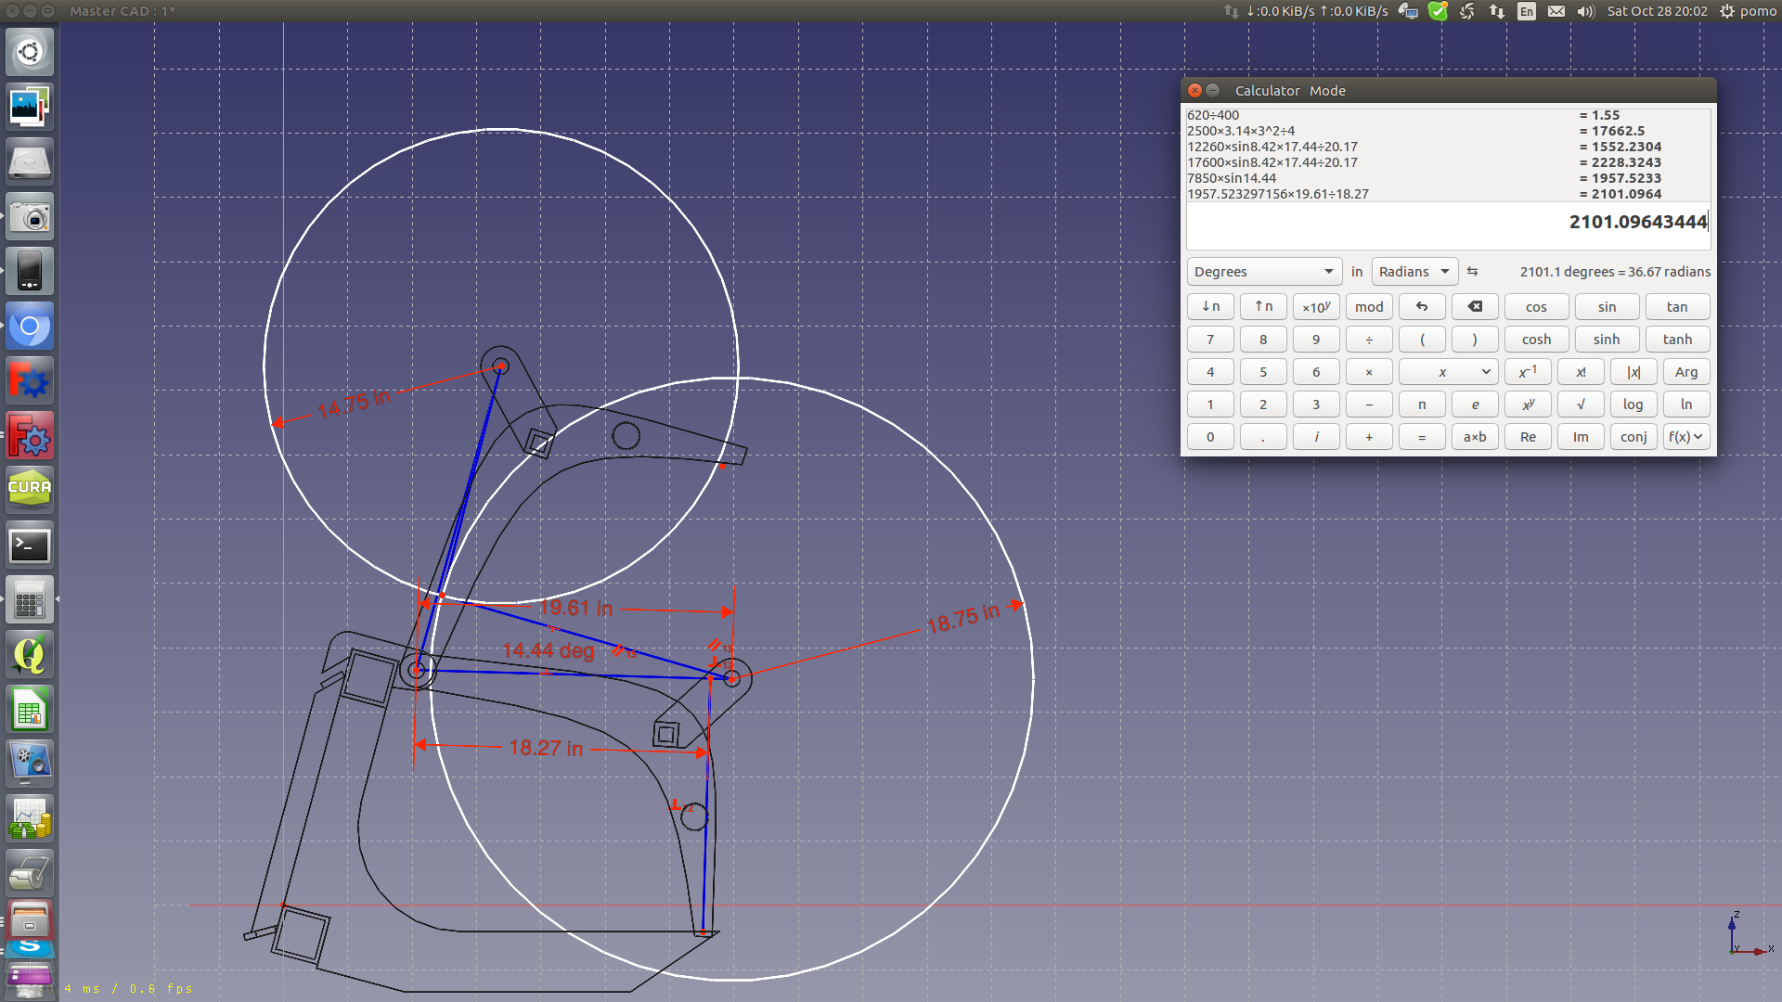The width and height of the screenshot is (1782, 1002).
Task: Click the date and time clock menu
Action: [x=1657, y=11]
